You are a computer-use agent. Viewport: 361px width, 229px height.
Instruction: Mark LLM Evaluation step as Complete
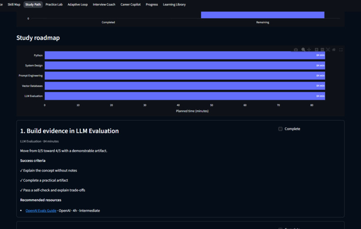(x=280, y=129)
